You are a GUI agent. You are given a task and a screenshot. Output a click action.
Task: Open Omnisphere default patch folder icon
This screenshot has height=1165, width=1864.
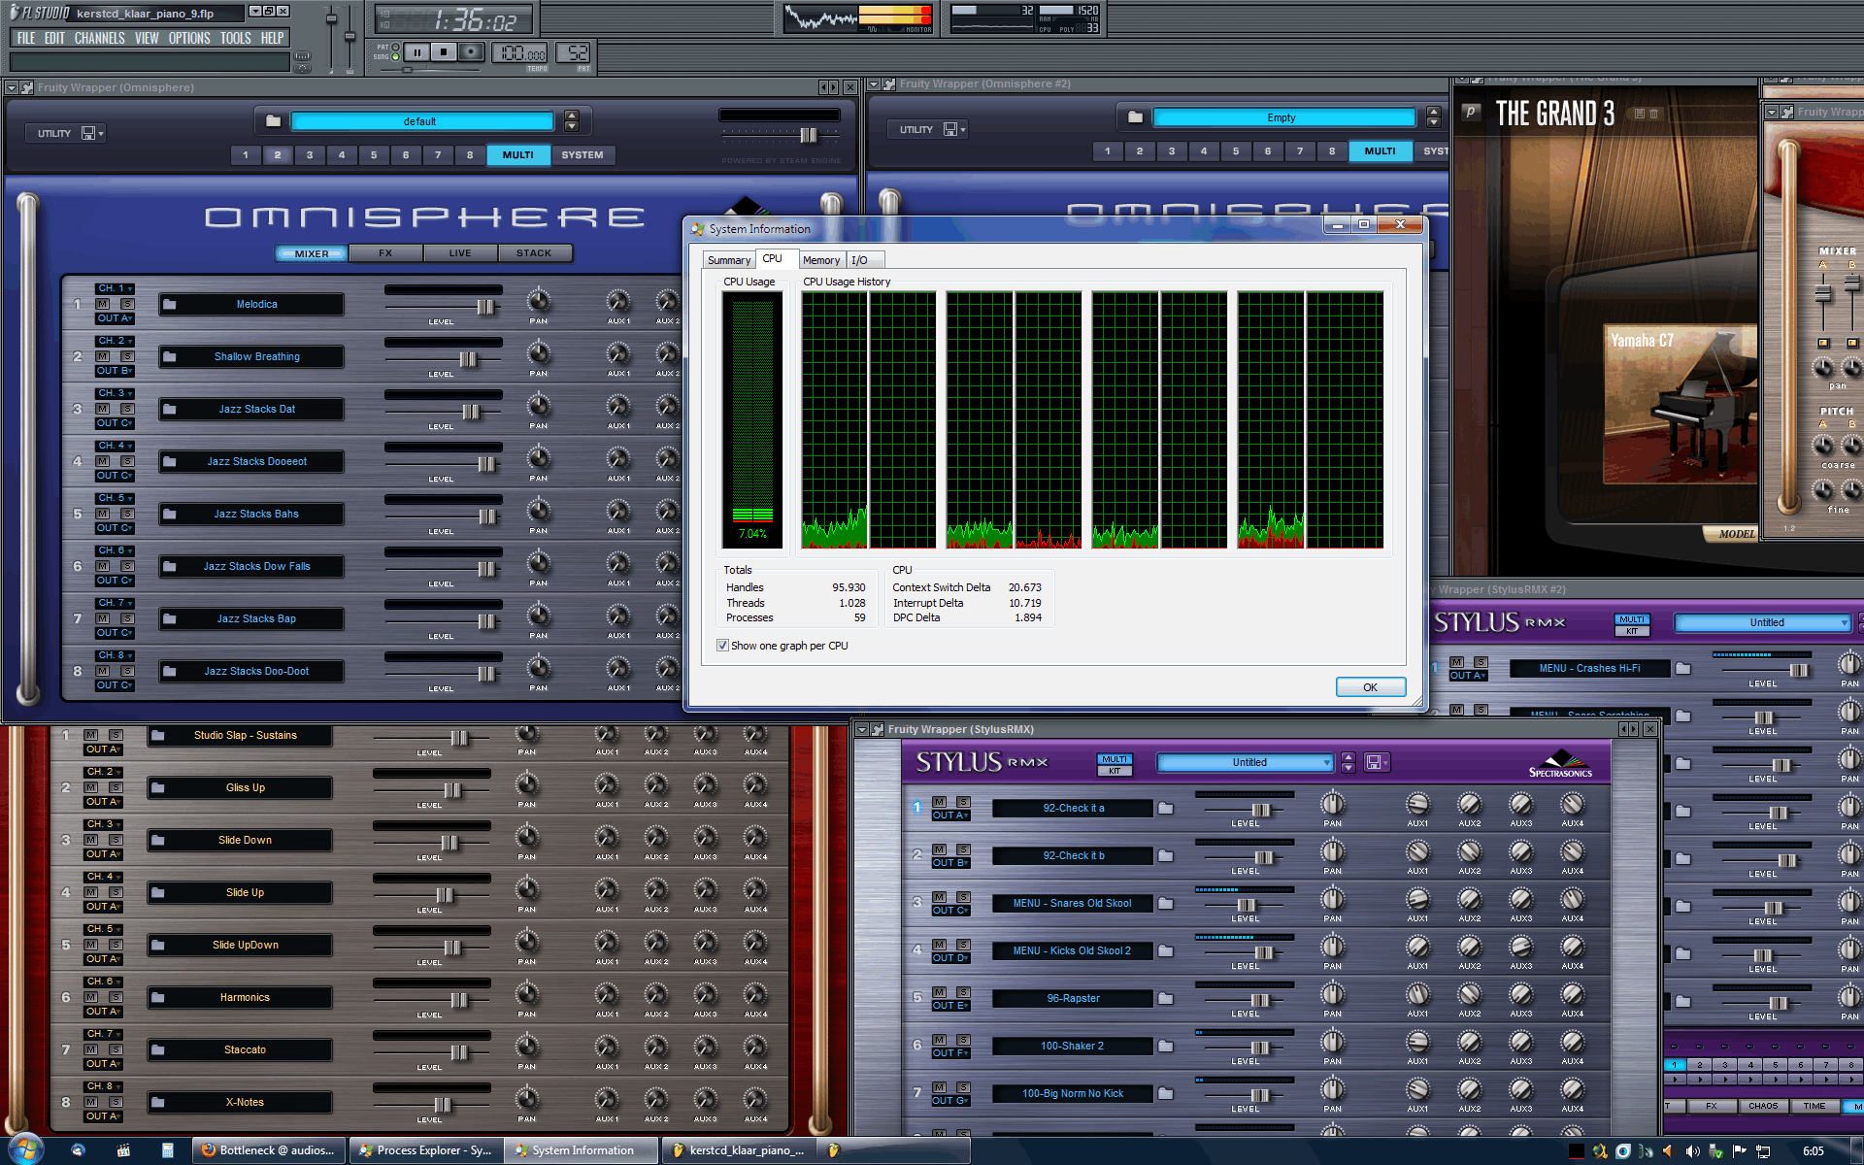[x=274, y=121]
